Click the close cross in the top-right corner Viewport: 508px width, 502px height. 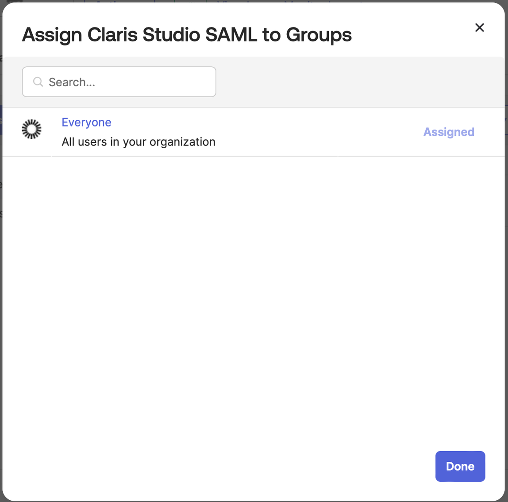click(479, 27)
